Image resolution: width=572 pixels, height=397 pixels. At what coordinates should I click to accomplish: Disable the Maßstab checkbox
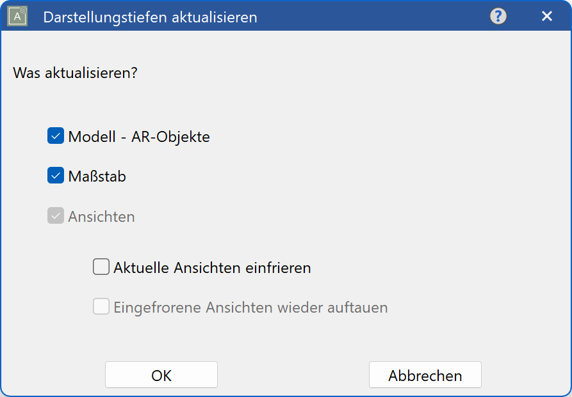click(x=56, y=176)
